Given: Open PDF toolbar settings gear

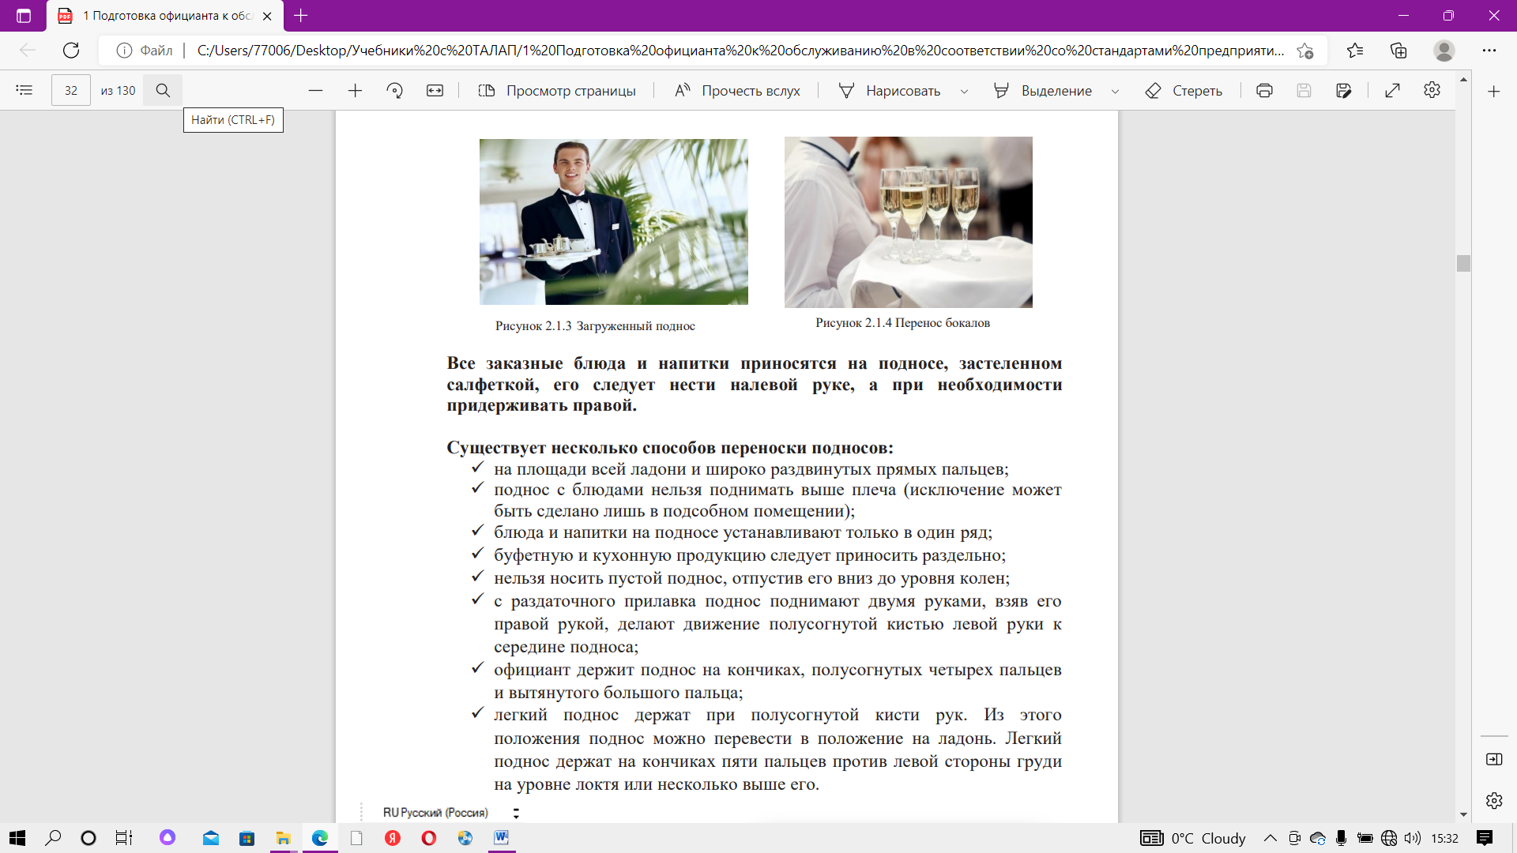Looking at the screenshot, I should coord(1432,90).
